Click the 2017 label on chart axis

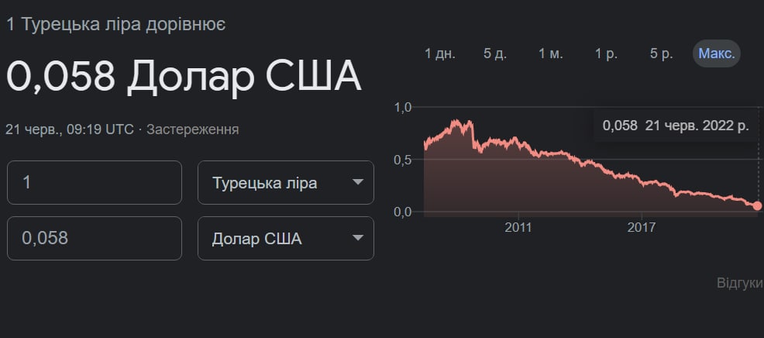click(641, 227)
